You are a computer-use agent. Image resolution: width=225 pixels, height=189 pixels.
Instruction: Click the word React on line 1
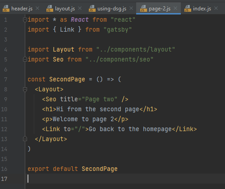(80, 20)
